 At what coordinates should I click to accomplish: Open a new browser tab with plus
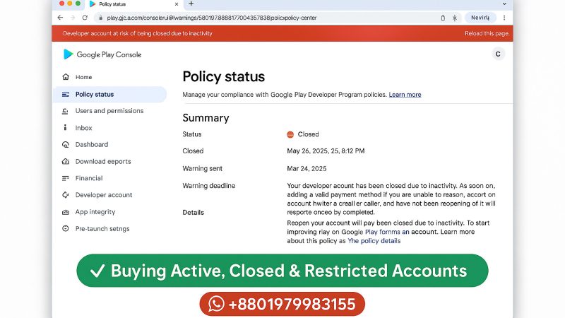coord(191,4)
